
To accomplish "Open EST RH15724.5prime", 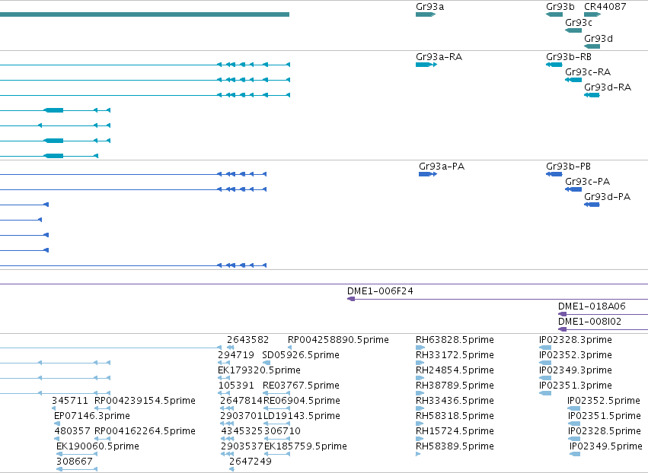I will [455, 431].
